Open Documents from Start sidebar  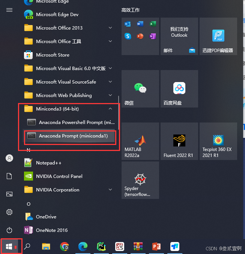coord(9,176)
